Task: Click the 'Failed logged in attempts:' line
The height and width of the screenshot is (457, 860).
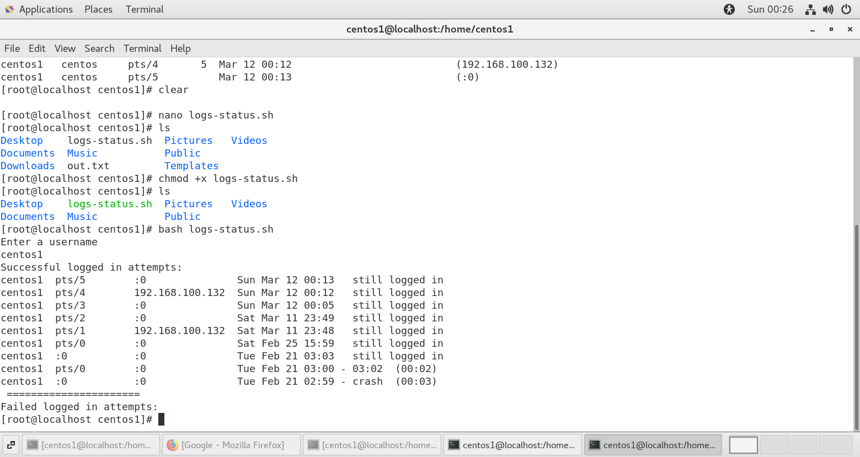Action: coord(79,407)
